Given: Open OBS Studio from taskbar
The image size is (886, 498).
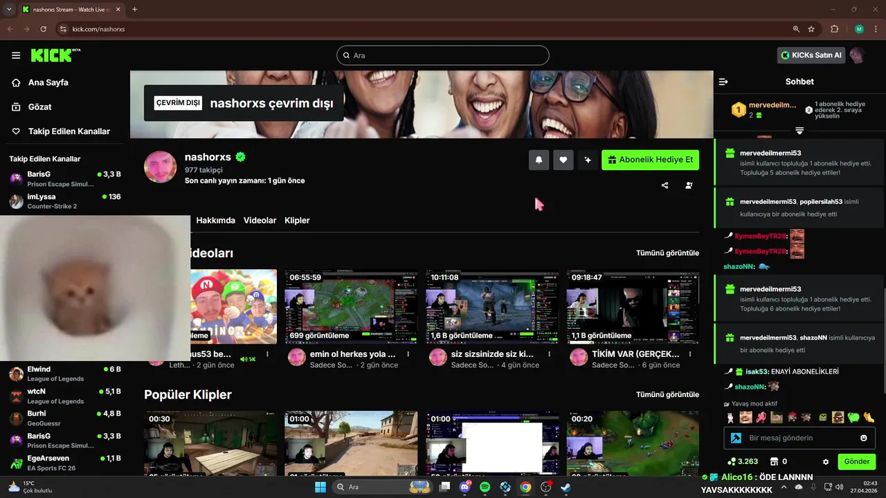Looking at the screenshot, I should [x=545, y=487].
